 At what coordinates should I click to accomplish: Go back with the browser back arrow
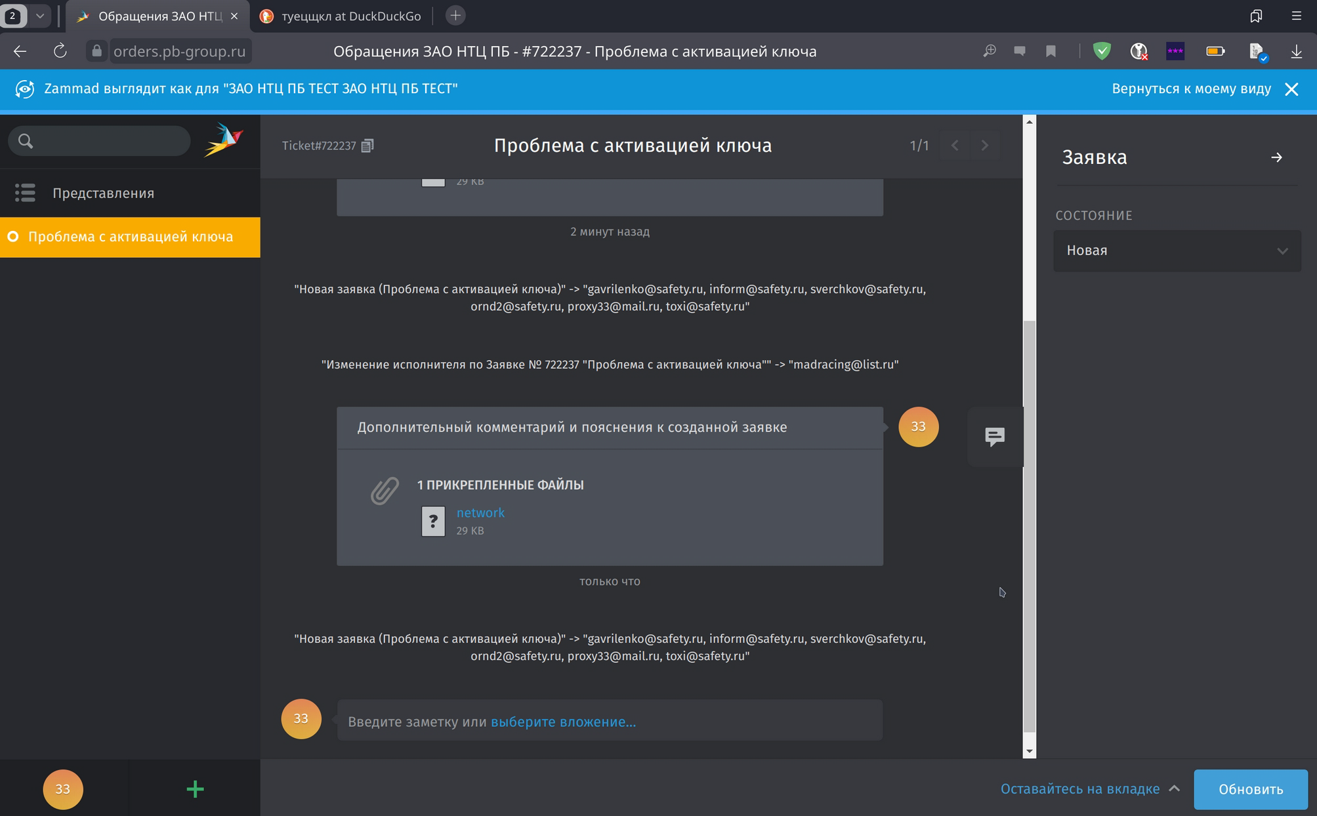pyautogui.click(x=20, y=51)
